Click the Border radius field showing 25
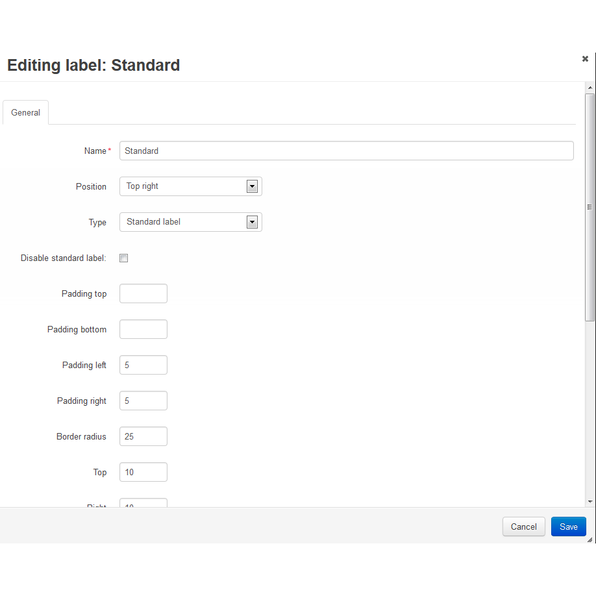Image resolution: width=596 pixels, height=596 pixels. (x=143, y=436)
